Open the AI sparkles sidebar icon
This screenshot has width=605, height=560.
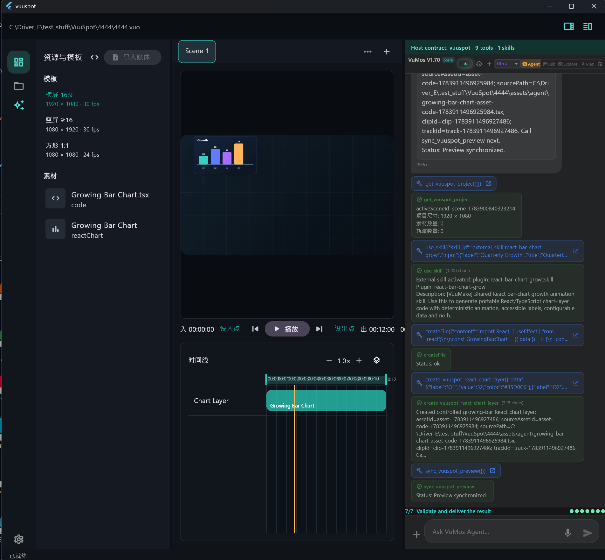click(19, 105)
